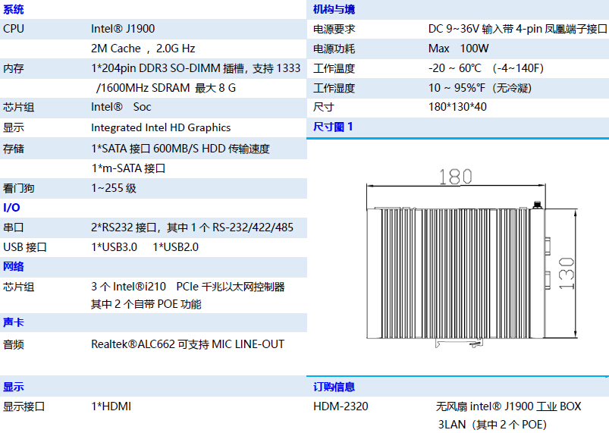
Task: Select the 存储 row label
Action: 14,149
